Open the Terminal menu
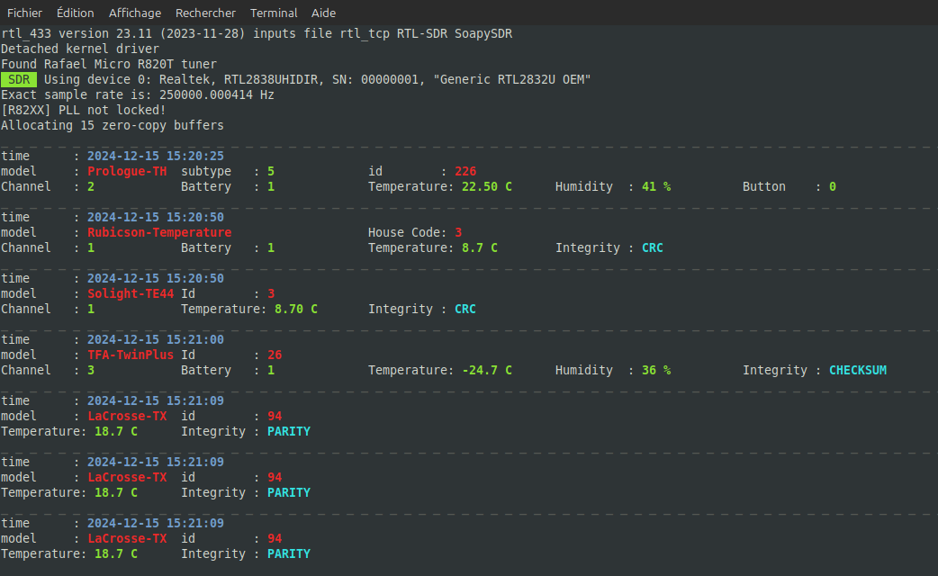The height and width of the screenshot is (576, 938). pyautogui.click(x=274, y=13)
